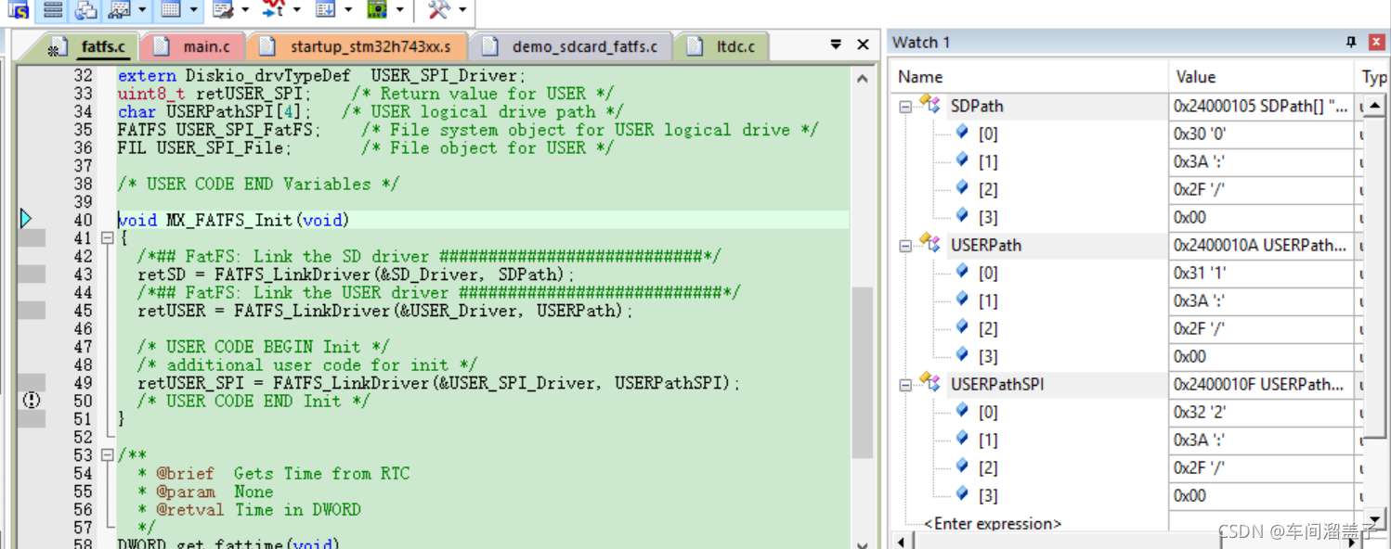This screenshot has width=1391, height=549.
Task: Click the editor vertical scrollbar up arrow
Action: [x=863, y=78]
